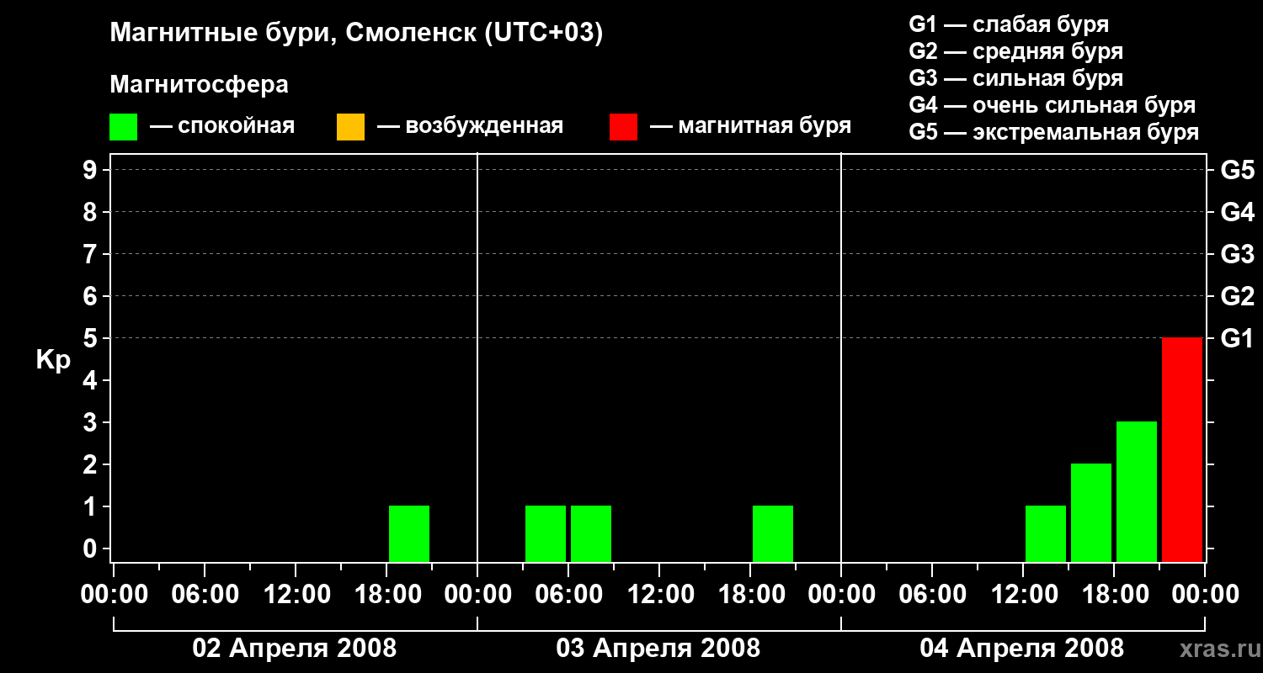This screenshot has width=1263, height=673.
Task: Click the title 'Магнитные бури, Смоленск (UTC+03)'
Action: click(357, 34)
